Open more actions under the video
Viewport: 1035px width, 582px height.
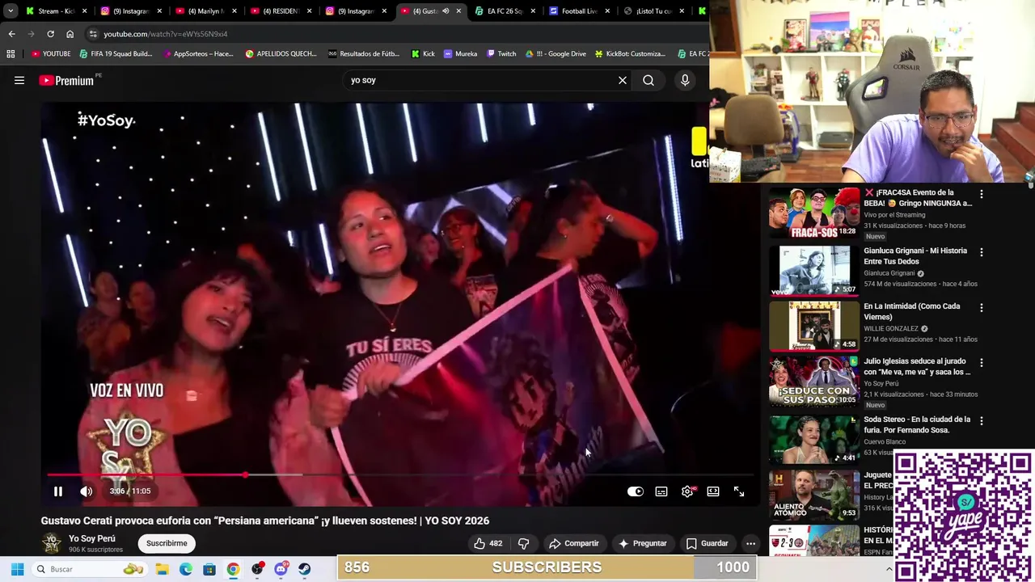tap(750, 543)
